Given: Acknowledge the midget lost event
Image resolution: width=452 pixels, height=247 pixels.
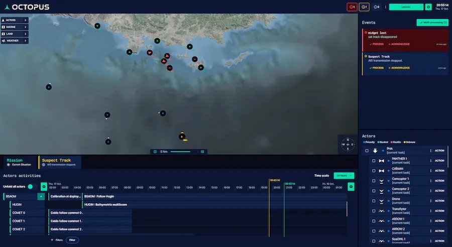Looking at the screenshot, I should click(x=399, y=44).
